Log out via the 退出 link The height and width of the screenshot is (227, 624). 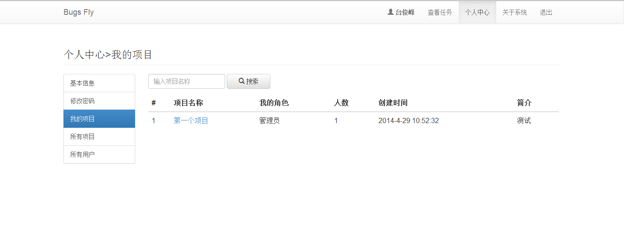coord(546,12)
